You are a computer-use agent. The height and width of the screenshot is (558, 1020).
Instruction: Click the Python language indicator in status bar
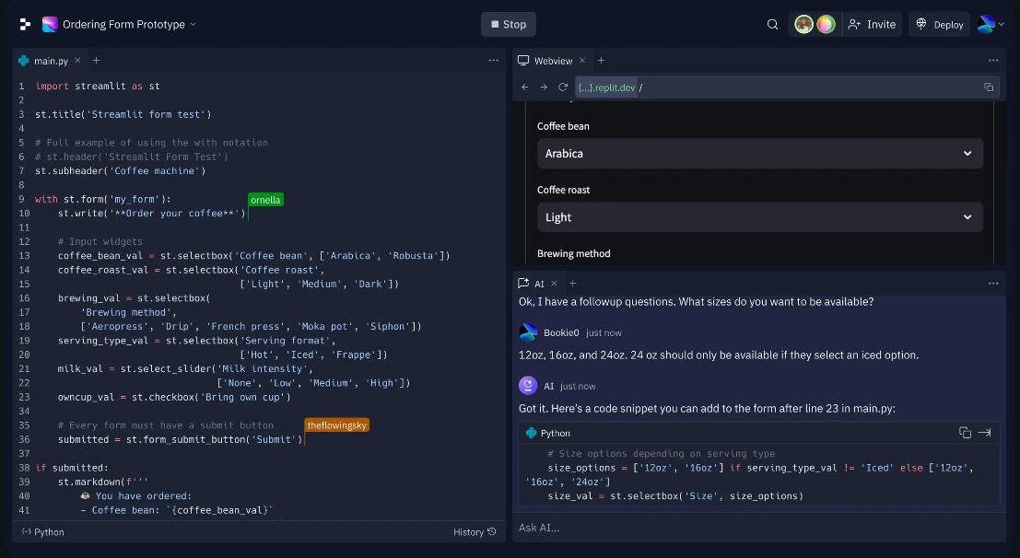pyautogui.click(x=43, y=532)
